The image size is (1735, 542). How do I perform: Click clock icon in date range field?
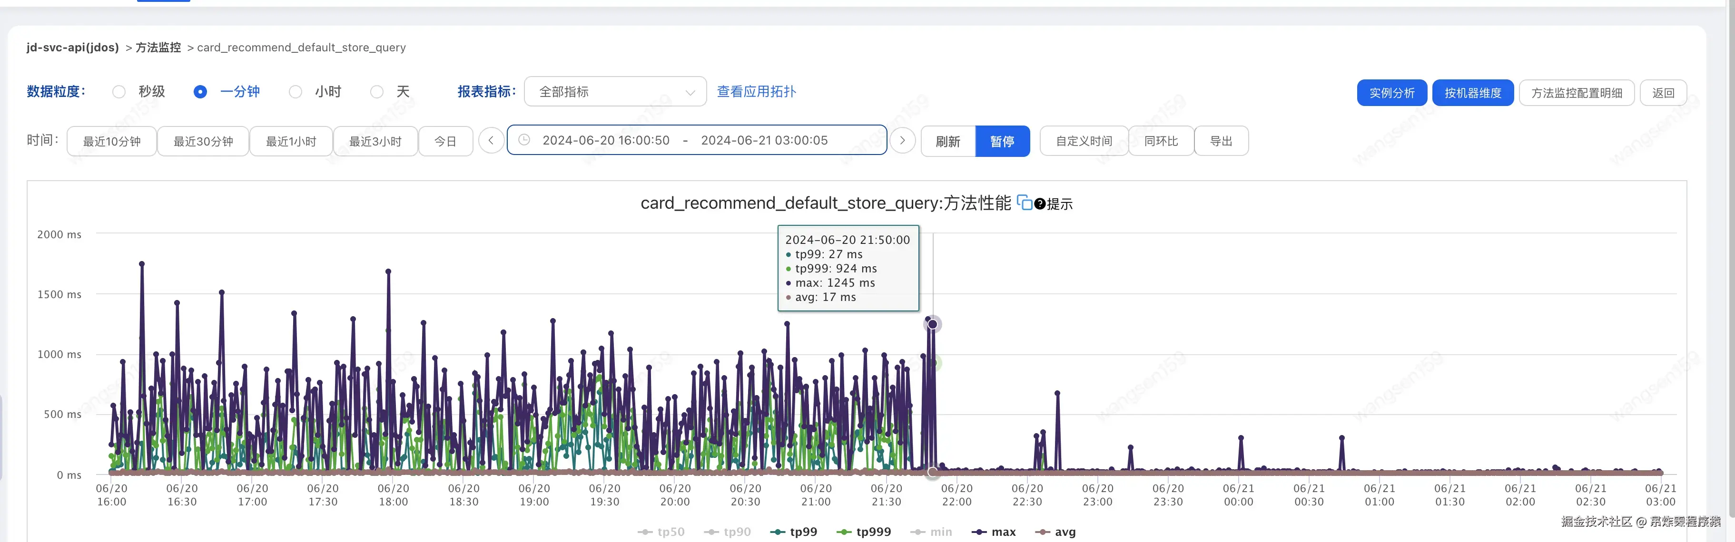pos(524,140)
